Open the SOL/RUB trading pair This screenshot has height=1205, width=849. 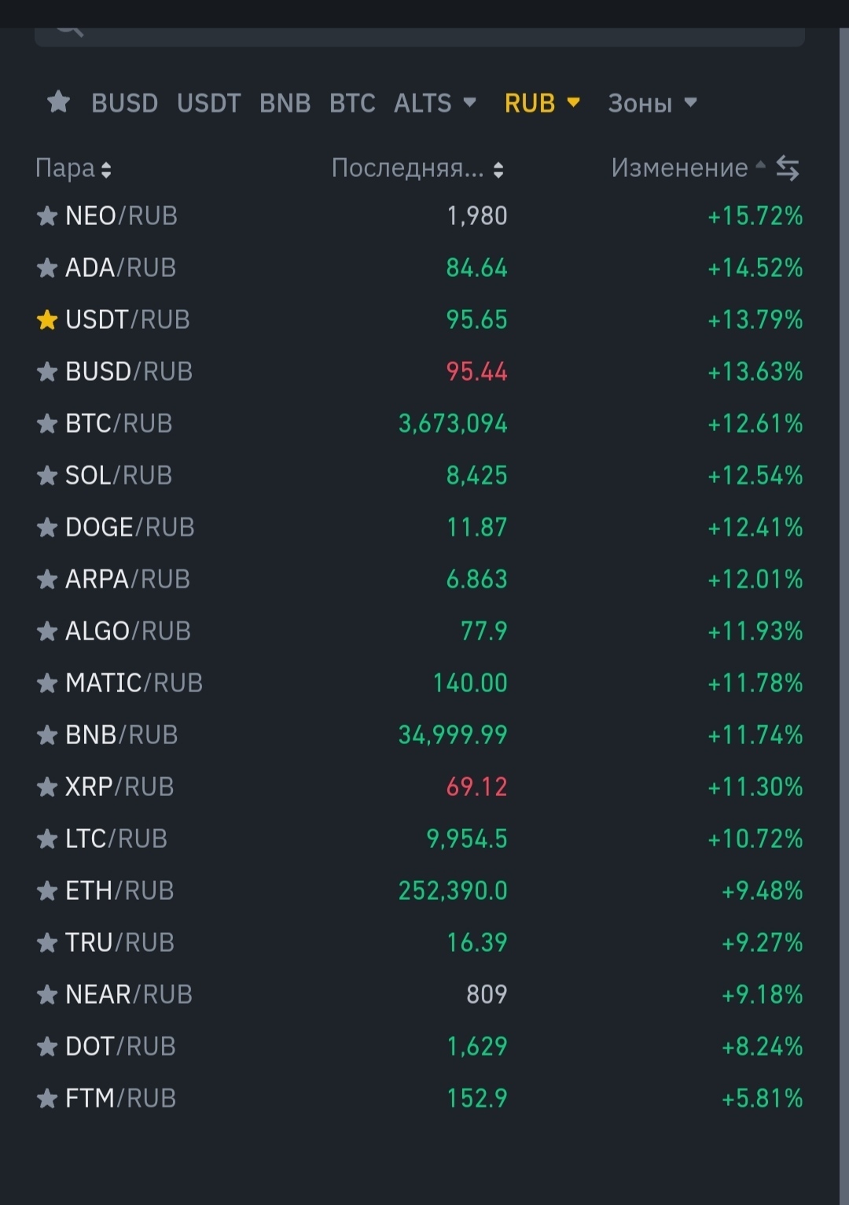coord(119,476)
